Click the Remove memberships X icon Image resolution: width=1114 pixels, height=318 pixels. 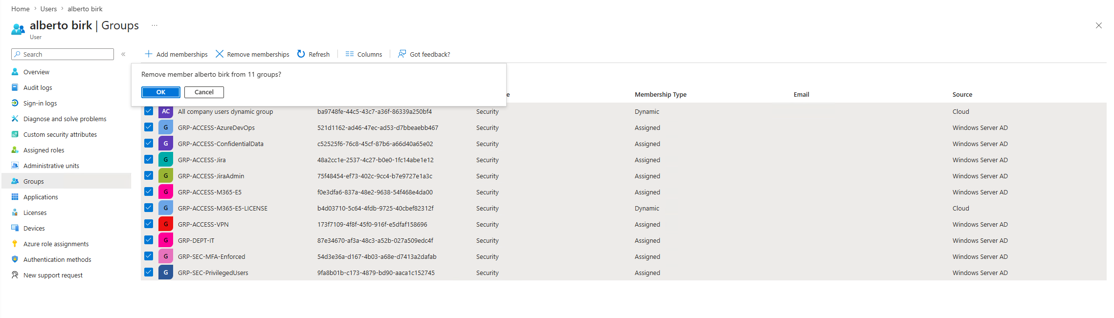coord(220,54)
